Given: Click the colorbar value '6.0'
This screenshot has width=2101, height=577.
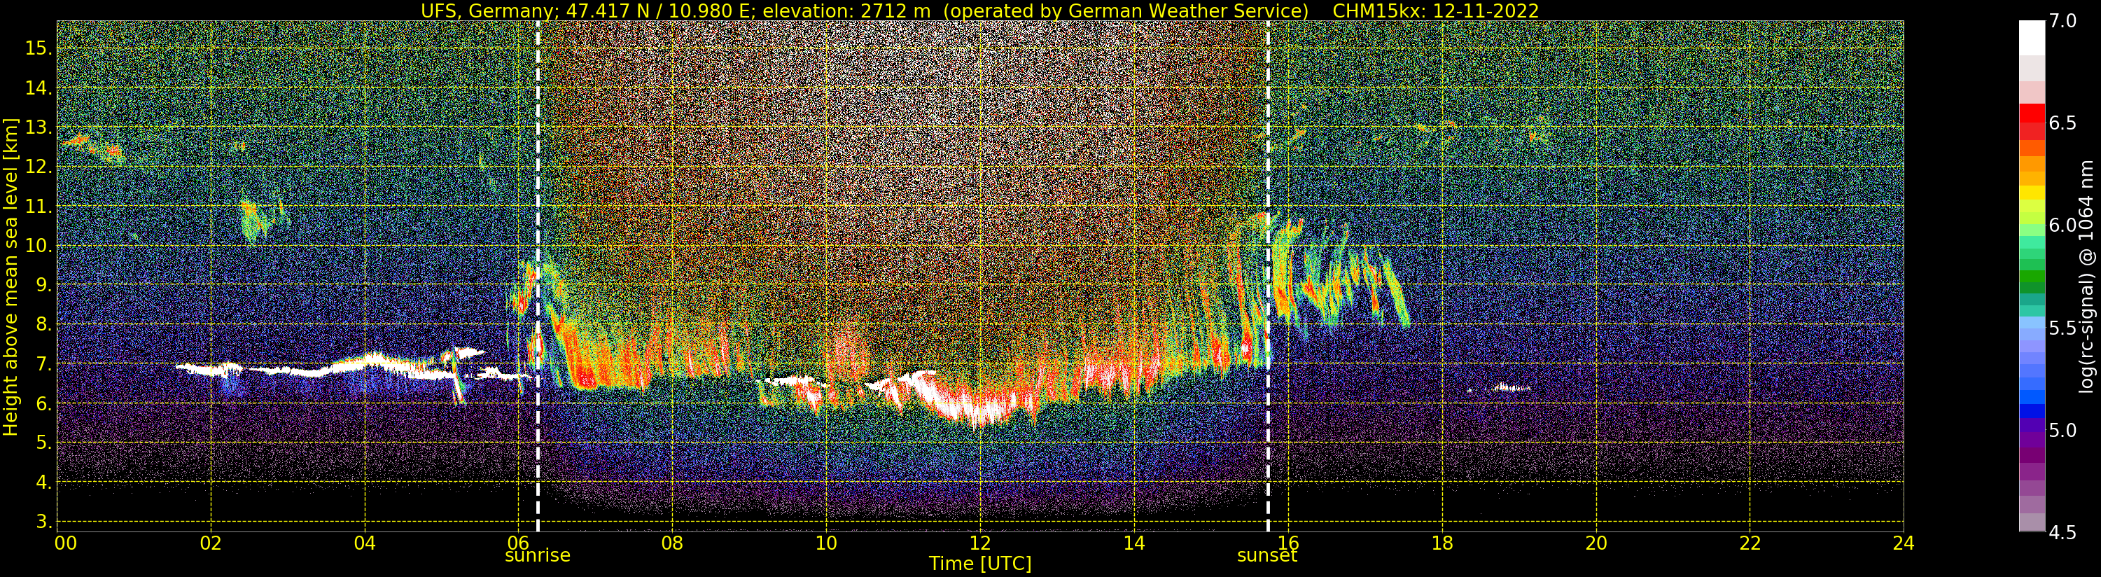Looking at the screenshot, I should 2062,226.
